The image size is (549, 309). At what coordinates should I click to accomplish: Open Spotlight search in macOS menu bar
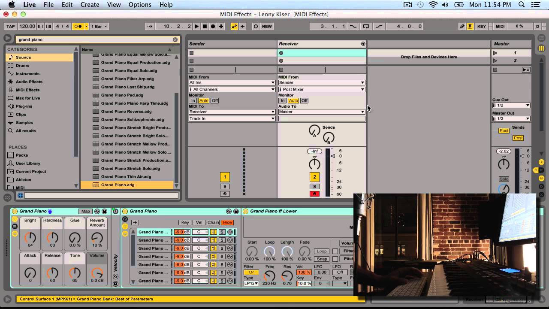[x=522, y=5]
